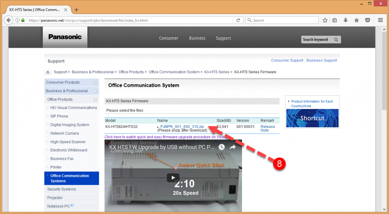Screen dimensions: 389x214
Task: Click the breadcrumb home icon
Action: coord(48,72)
